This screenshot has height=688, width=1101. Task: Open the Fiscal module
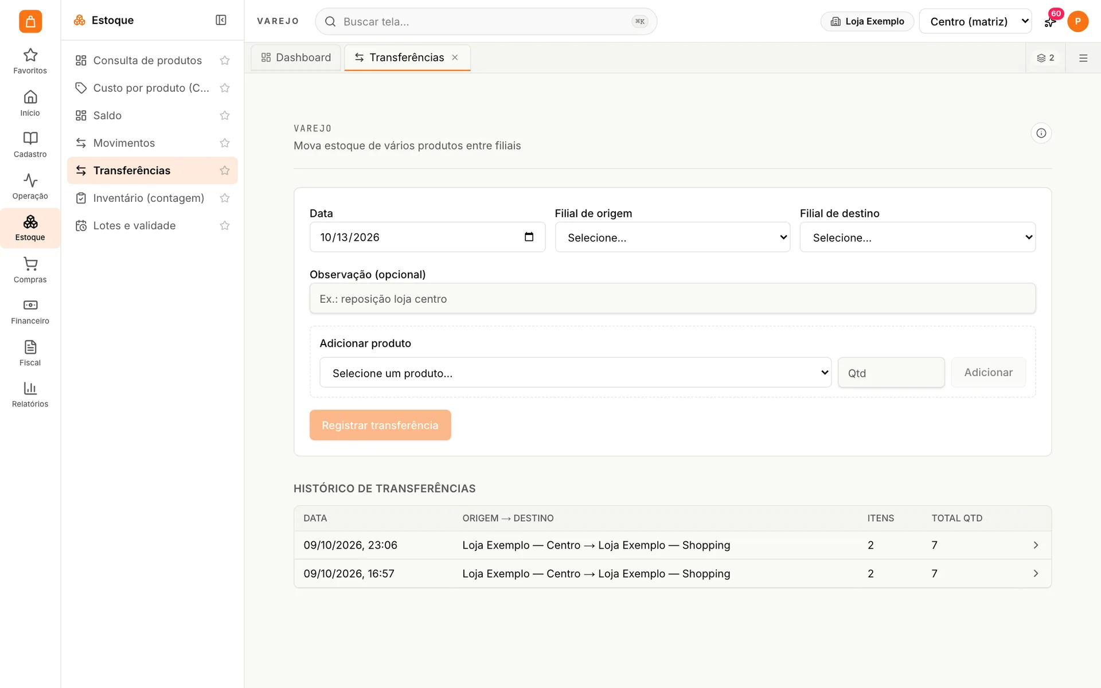pyautogui.click(x=30, y=353)
